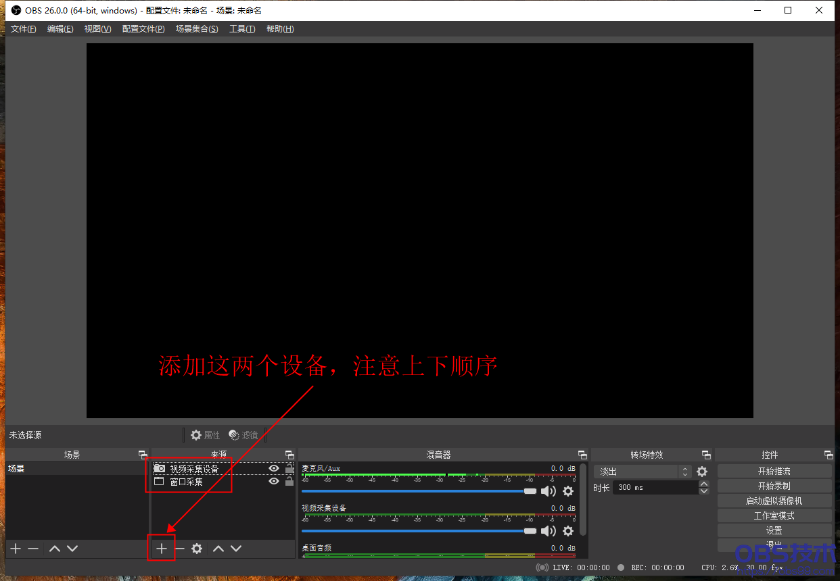This screenshot has width=840, height=581.
Task: Remove the selected scene with minus icon
Action: coord(33,549)
